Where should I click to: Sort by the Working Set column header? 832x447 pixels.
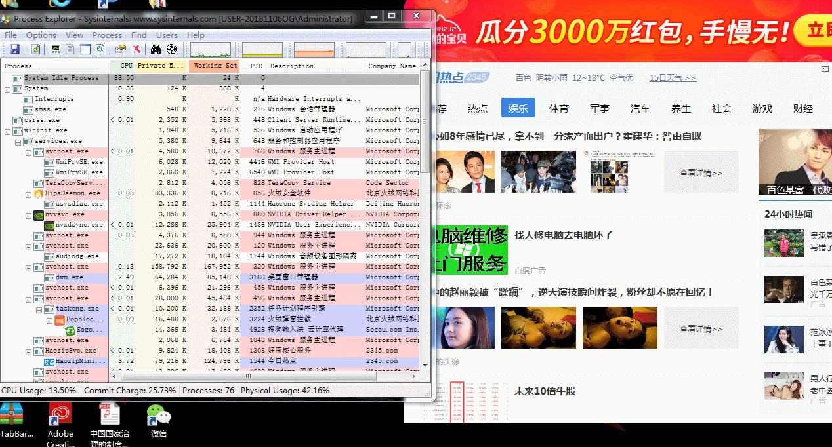coord(215,66)
